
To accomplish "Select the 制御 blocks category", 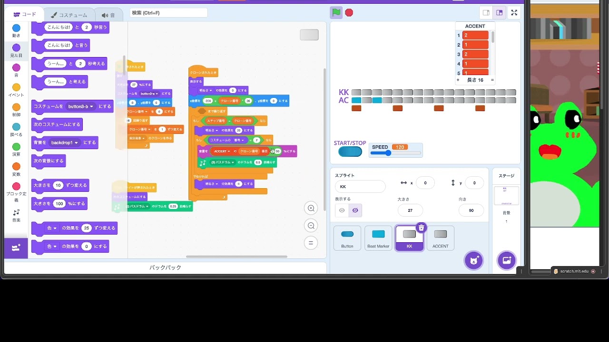I will click(16, 110).
